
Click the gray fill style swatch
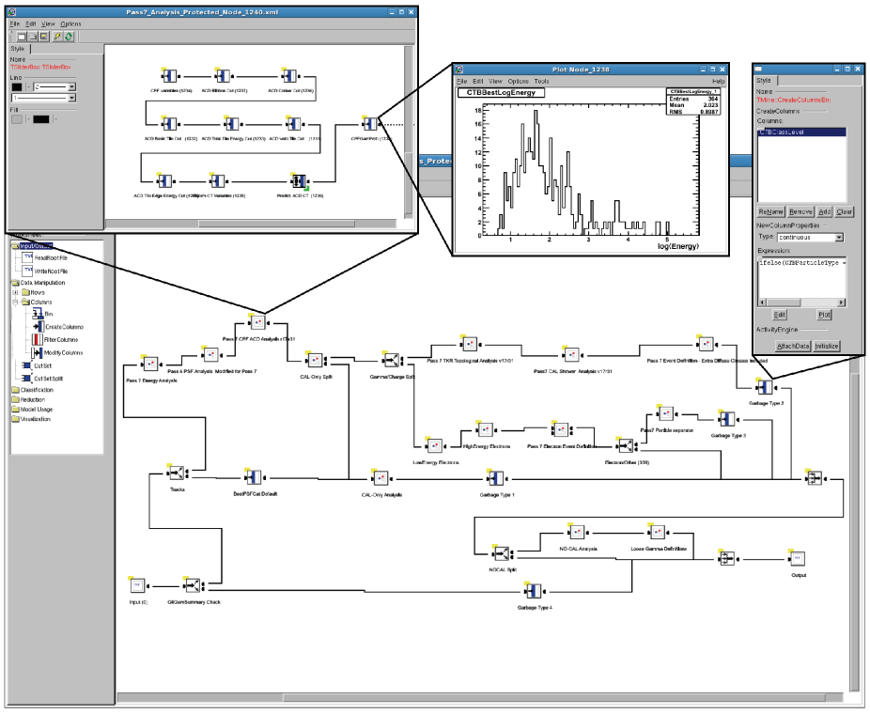pyautogui.click(x=17, y=119)
